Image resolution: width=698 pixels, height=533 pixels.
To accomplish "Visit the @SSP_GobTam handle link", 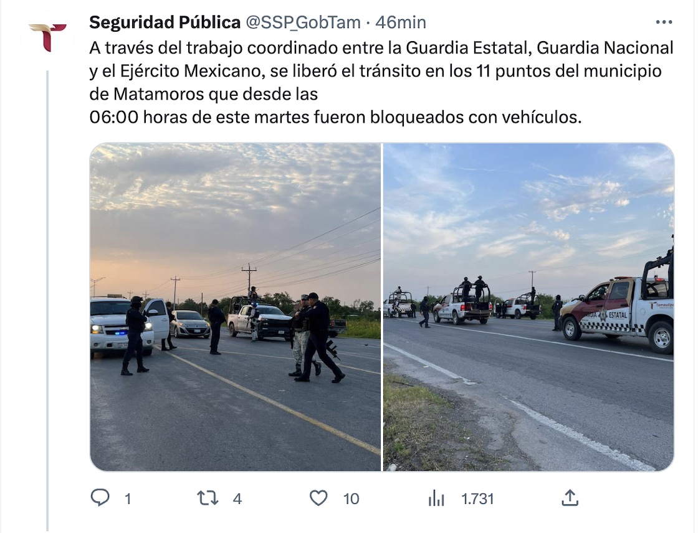I will point(303,22).
